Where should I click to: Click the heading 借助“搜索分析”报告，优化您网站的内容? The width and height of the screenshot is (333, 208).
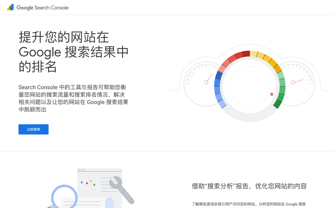(x=249, y=186)
